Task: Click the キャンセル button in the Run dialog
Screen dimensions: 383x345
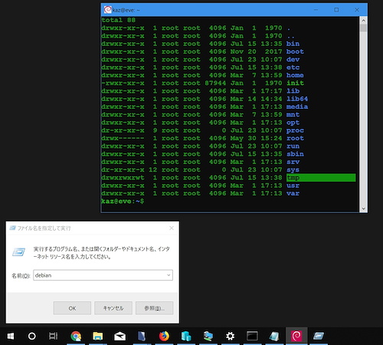Action: tap(113, 308)
